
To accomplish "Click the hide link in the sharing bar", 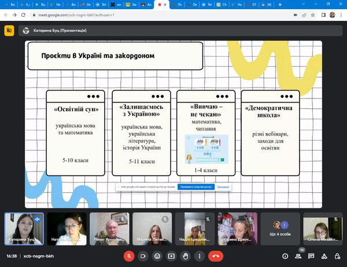I will [x=223, y=187].
